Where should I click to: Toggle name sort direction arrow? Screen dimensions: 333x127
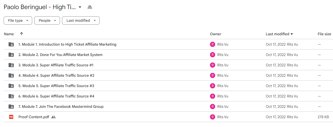[x=22, y=34]
